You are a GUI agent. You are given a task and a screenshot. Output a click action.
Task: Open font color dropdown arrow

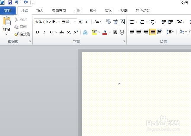pos(110,32)
